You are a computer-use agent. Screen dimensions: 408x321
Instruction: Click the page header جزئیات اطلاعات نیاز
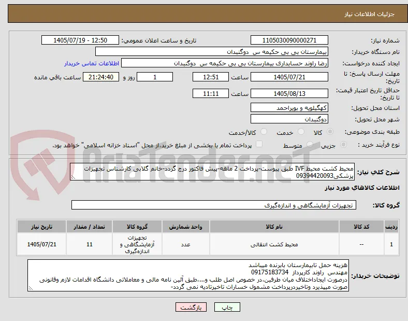point(370,14)
